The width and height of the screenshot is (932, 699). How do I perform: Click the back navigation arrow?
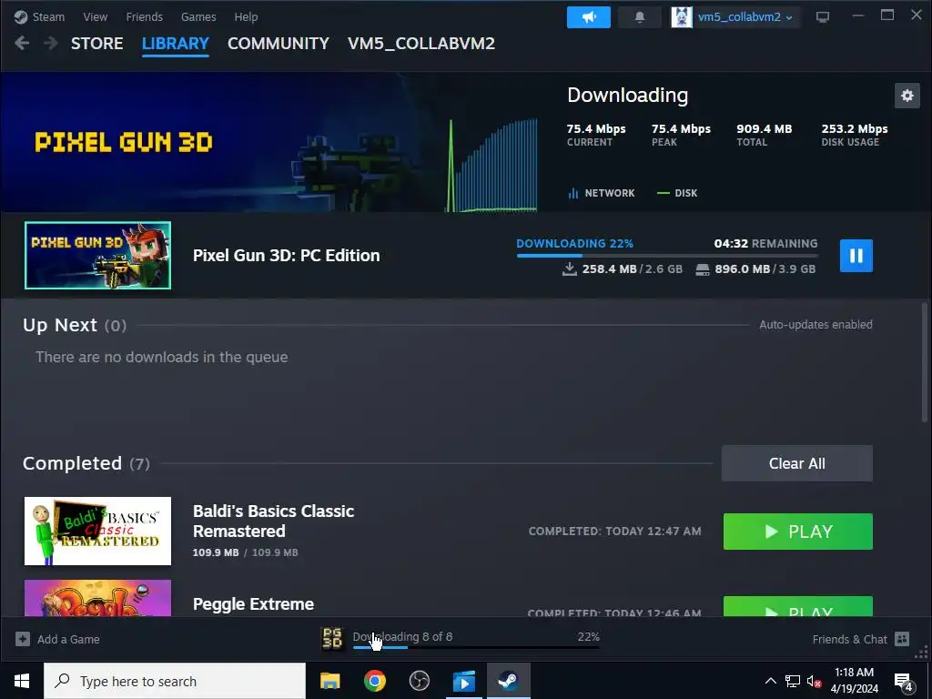point(22,43)
